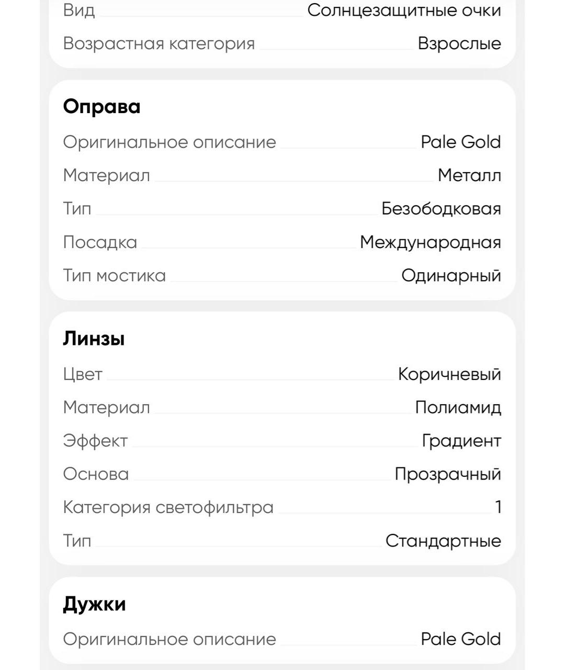
Task: Click the Категория светофильтра label
Action: (x=168, y=507)
